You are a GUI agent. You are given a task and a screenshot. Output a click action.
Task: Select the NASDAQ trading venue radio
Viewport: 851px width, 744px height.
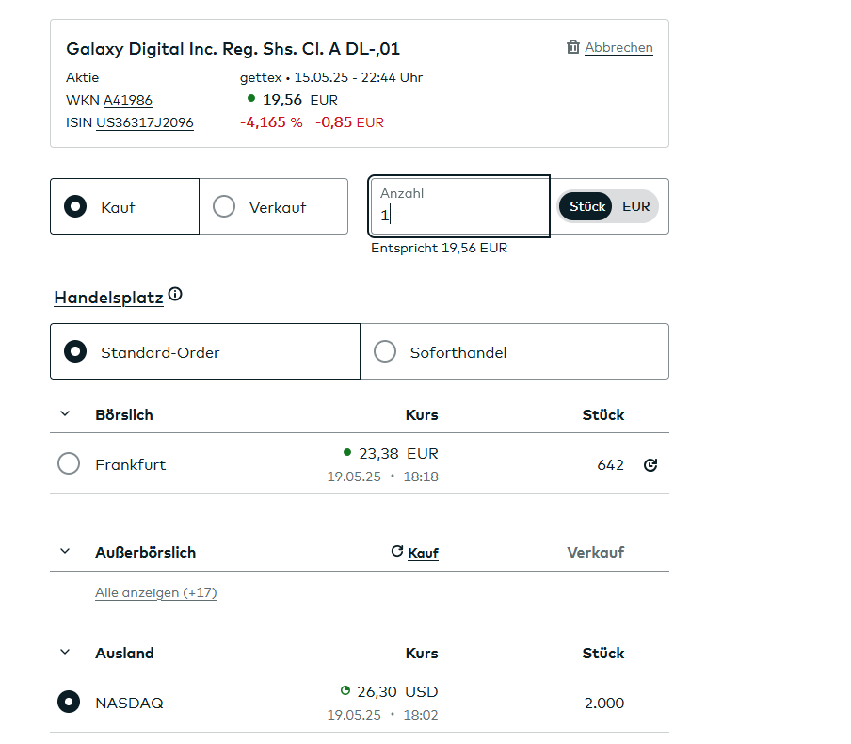(69, 702)
